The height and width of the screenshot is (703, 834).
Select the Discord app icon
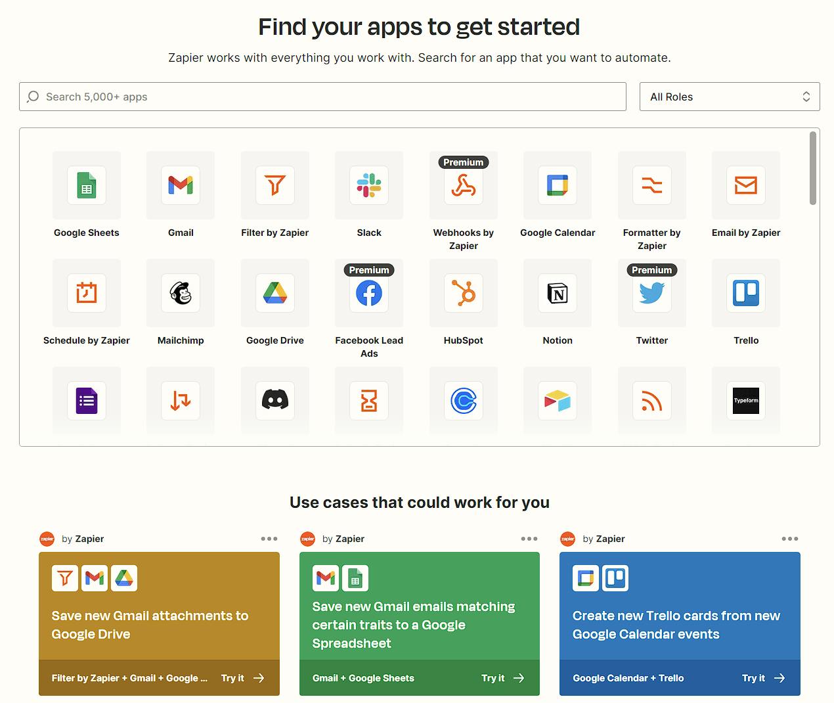(x=275, y=401)
